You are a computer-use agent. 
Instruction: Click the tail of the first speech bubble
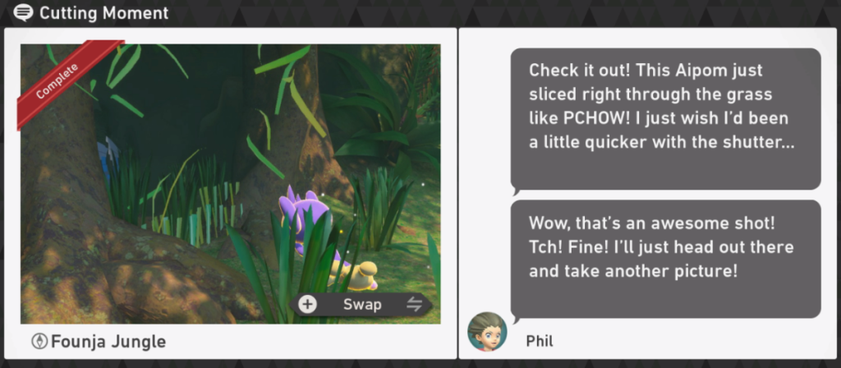(516, 191)
